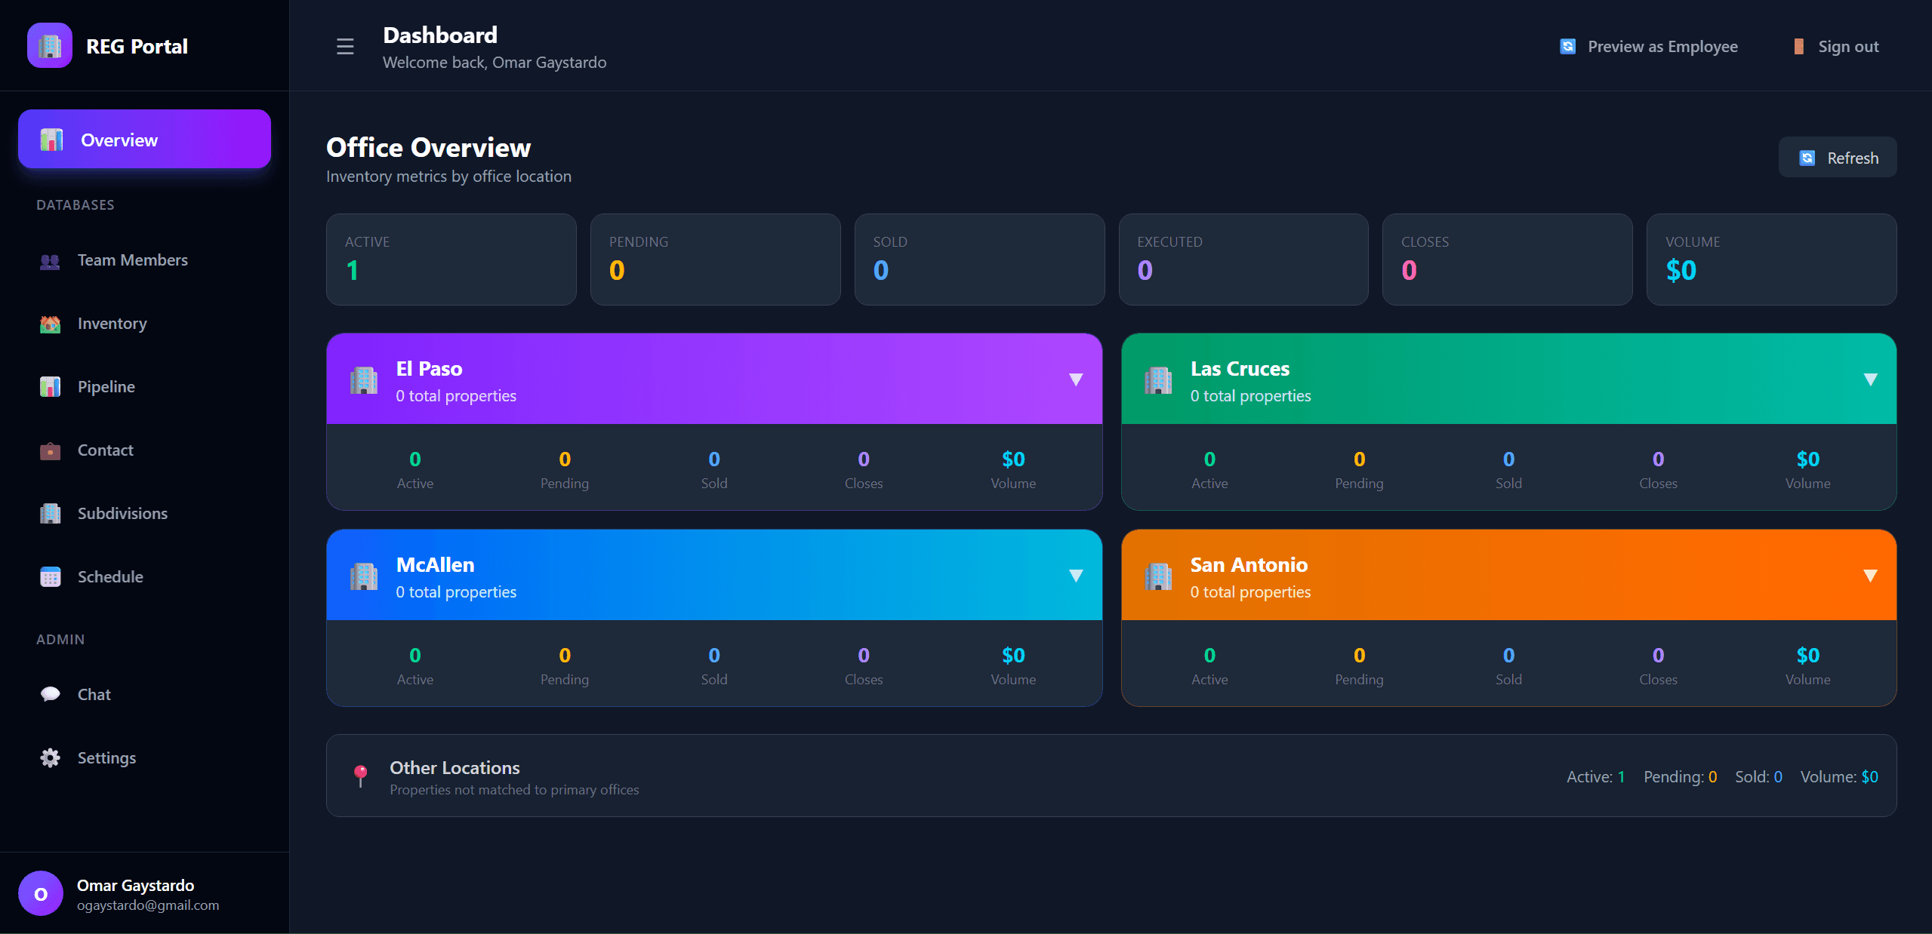Toggle the sidebar with the hamburger menu
This screenshot has height=934, width=1932.
(x=344, y=46)
